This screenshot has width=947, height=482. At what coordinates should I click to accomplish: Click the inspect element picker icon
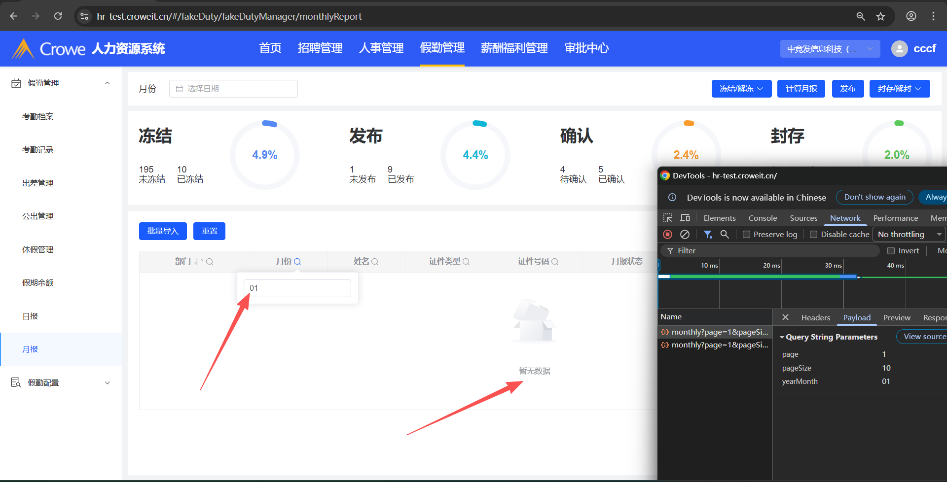667,218
